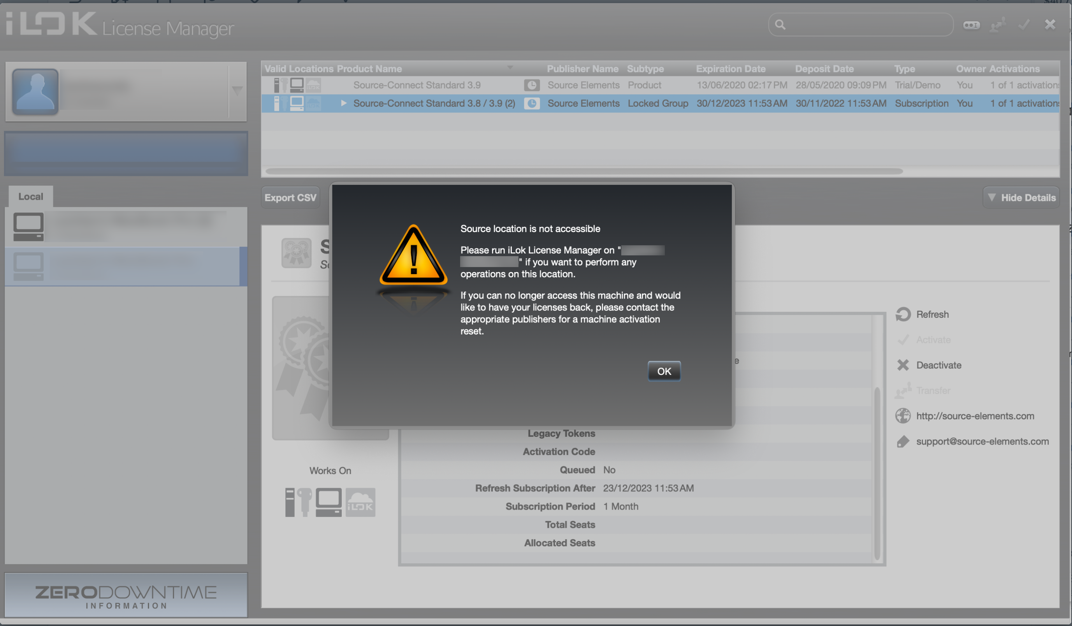Click the transfer license icon in header
Viewport: 1072px width, 626px height.
coord(998,25)
